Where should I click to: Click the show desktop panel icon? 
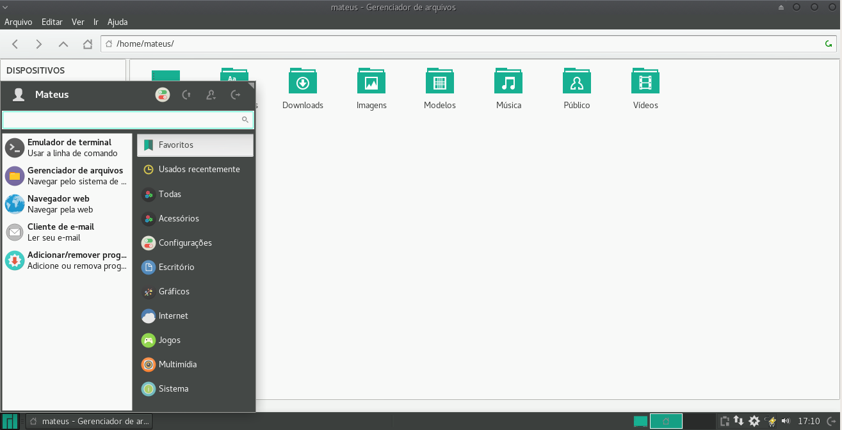pos(640,421)
